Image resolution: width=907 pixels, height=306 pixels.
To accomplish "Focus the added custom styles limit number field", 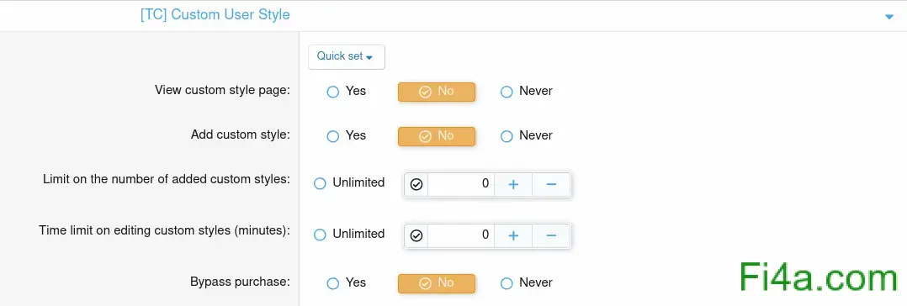I will click(461, 185).
